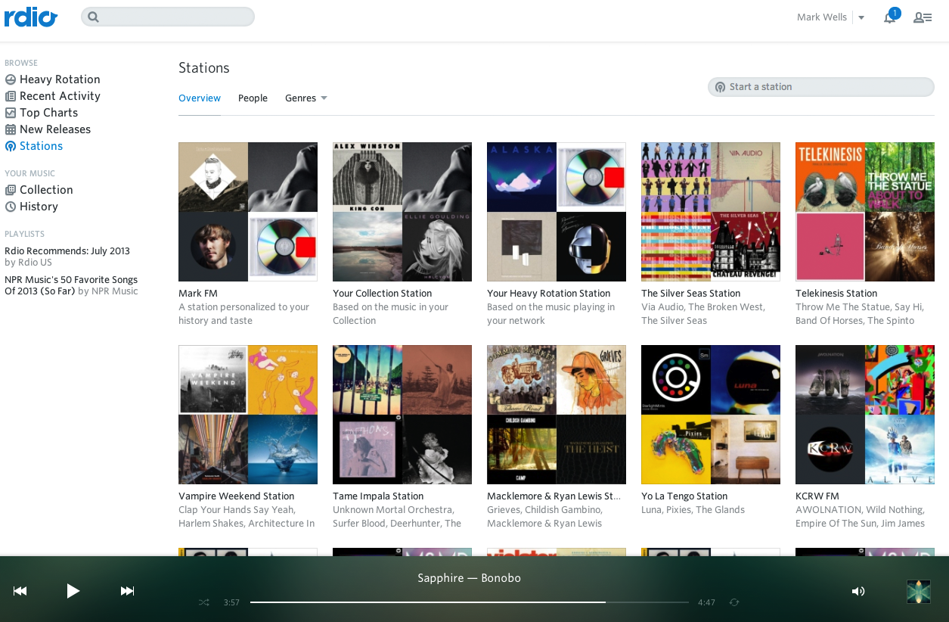Click Your Collection Station title
The height and width of the screenshot is (622, 949).
click(383, 294)
